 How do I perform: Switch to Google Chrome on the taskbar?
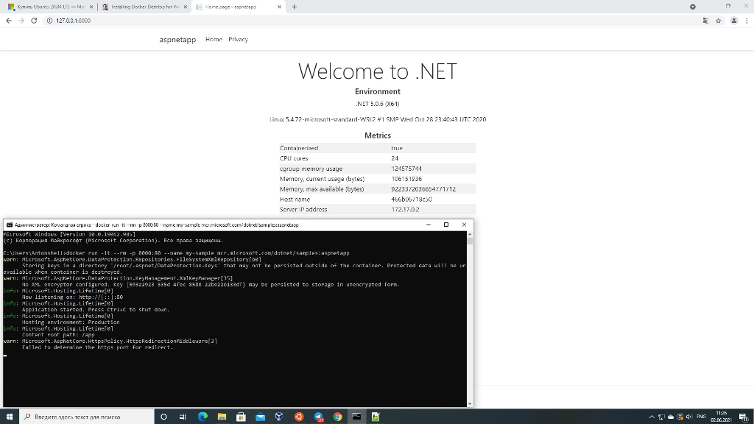tap(337, 417)
